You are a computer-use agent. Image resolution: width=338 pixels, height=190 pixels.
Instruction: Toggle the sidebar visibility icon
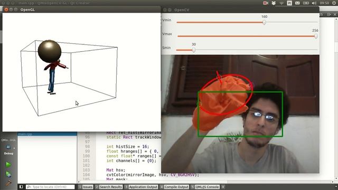pos(21,187)
